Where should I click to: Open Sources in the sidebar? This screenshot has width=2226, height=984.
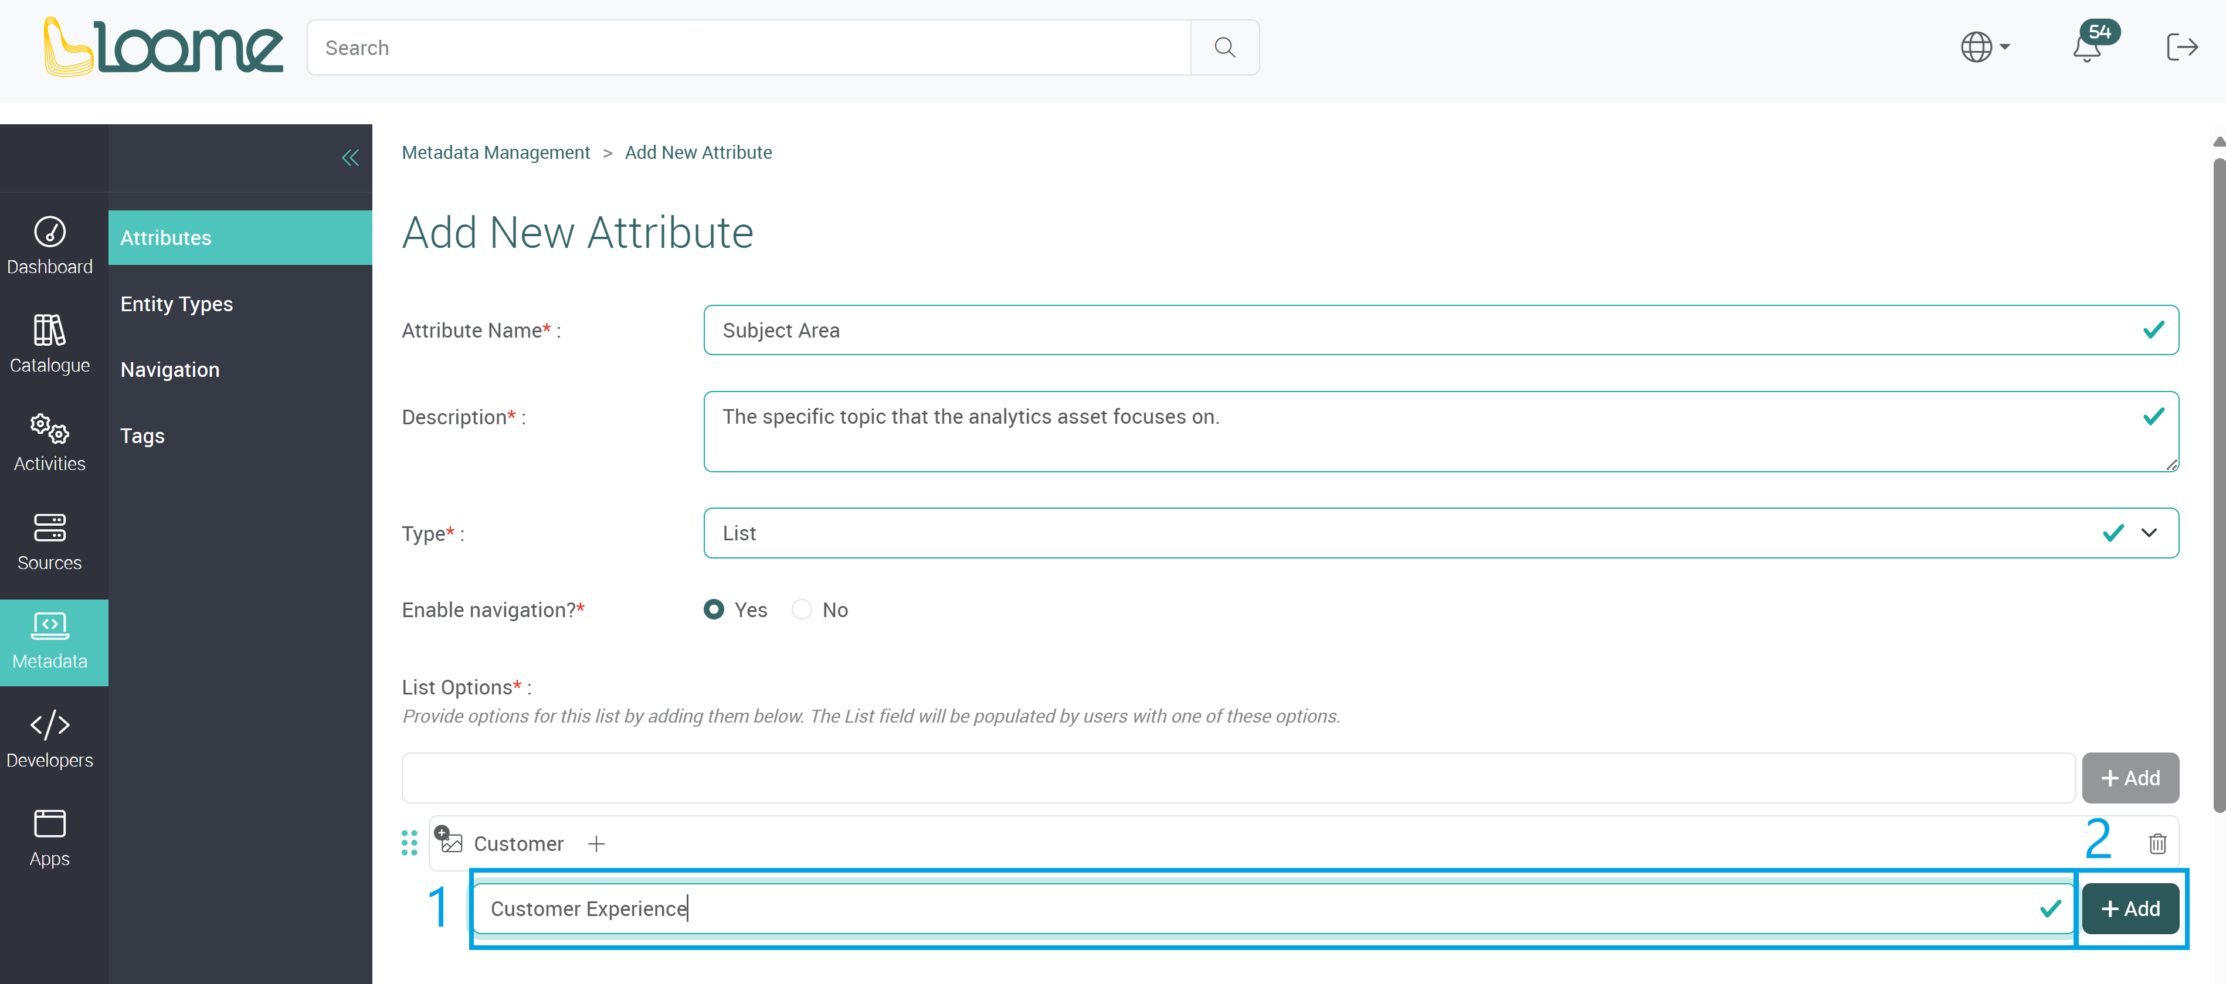click(x=50, y=542)
